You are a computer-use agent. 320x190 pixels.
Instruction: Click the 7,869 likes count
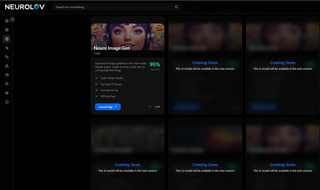157,107
